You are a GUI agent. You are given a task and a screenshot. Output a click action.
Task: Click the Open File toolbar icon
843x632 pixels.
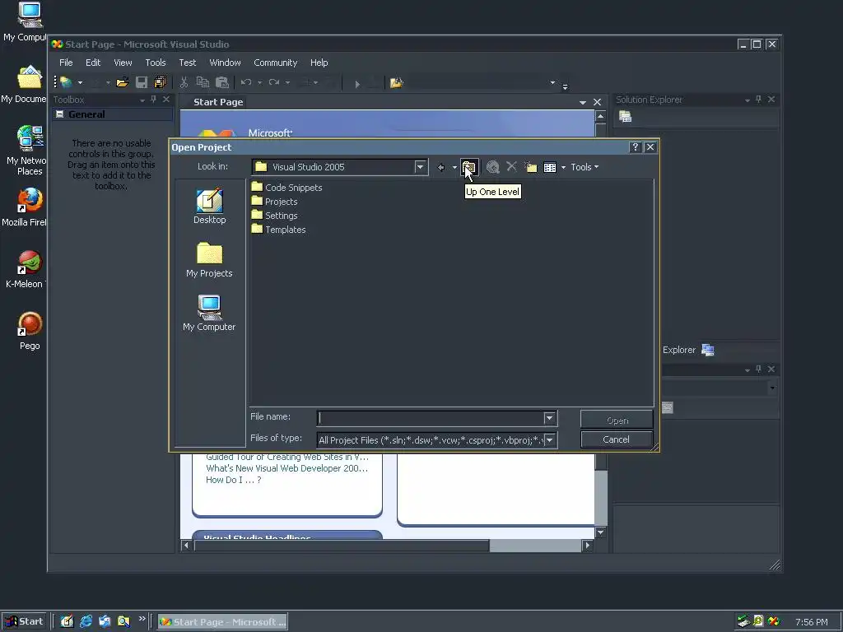pos(123,82)
